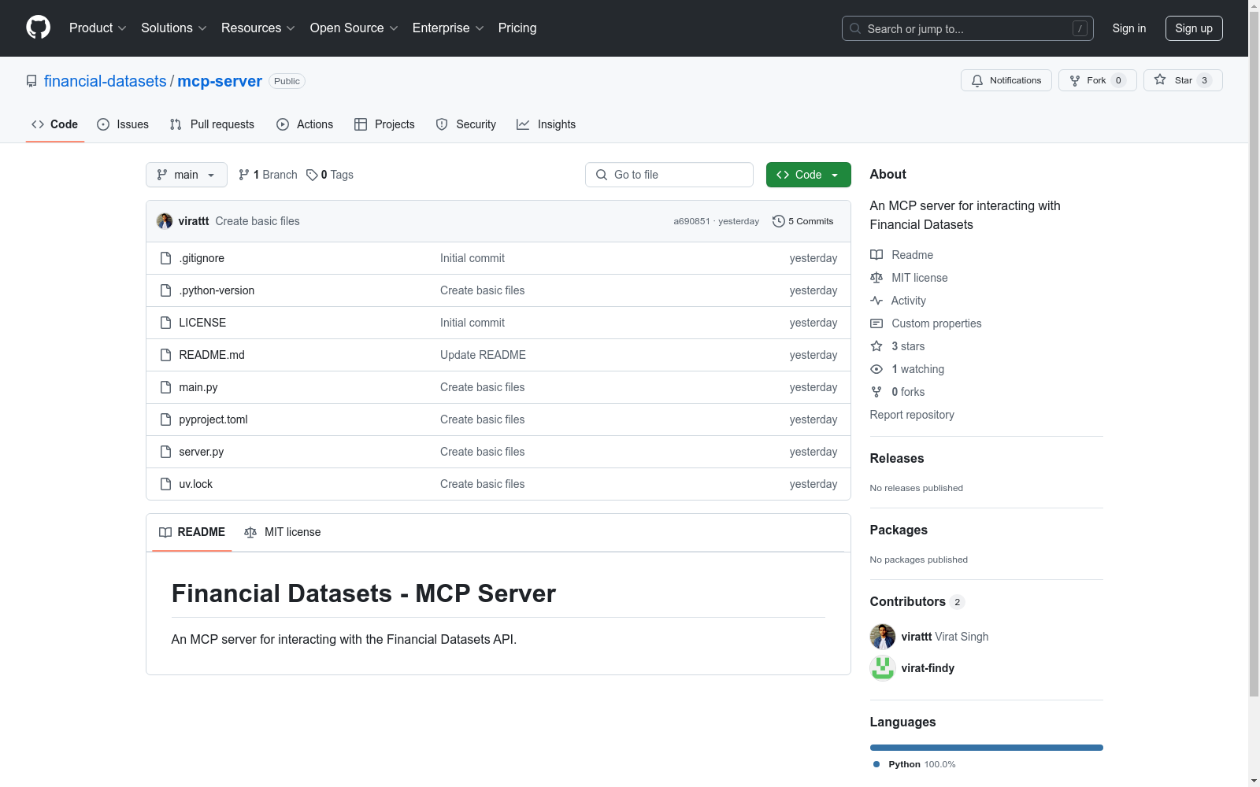This screenshot has height=787, width=1260.
Task: Open commit a690851
Action: [x=691, y=222]
